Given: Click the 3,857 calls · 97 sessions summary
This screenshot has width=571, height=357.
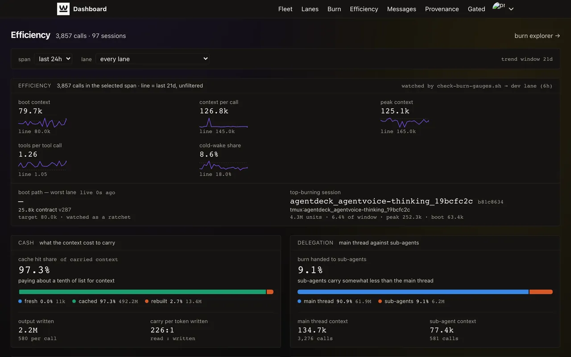Looking at the screenshot, I should pyautogui.click(x=91, y=36).
